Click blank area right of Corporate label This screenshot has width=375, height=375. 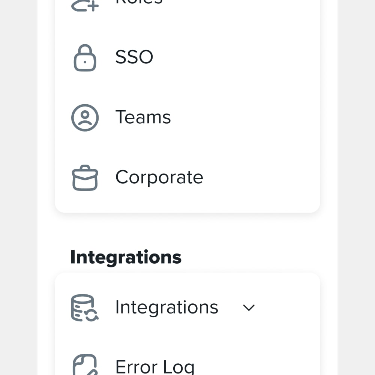point(262,177)
